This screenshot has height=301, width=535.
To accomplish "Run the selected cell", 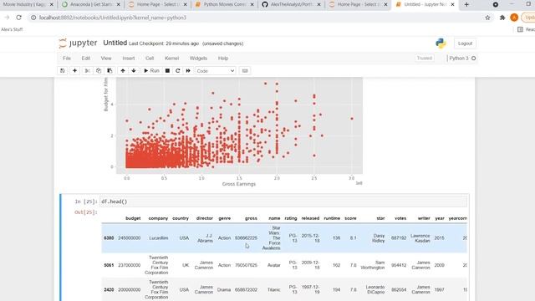I will [x=151, y=70].
